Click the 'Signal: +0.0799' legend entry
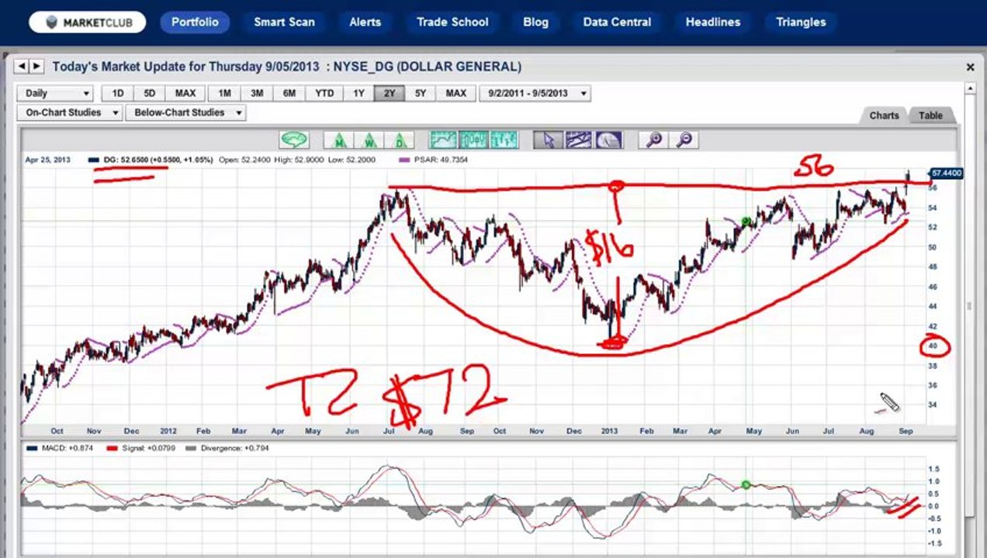 143,448
